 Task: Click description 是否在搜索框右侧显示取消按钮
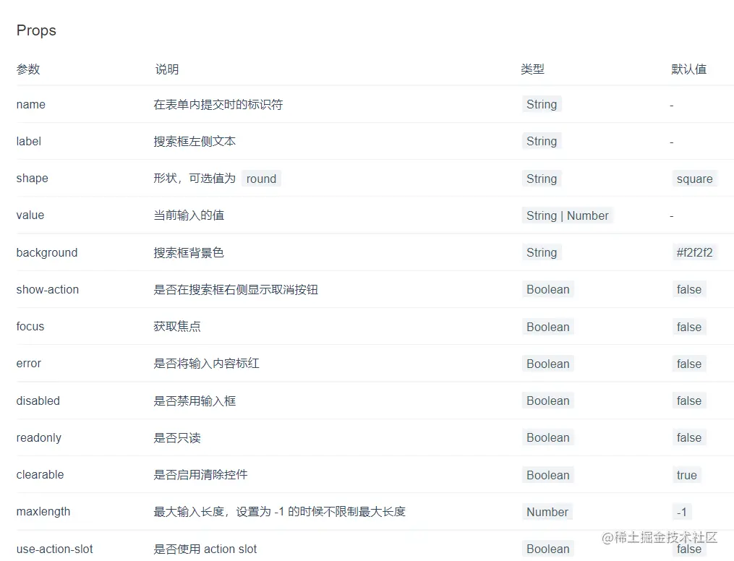tap(236, 290)
